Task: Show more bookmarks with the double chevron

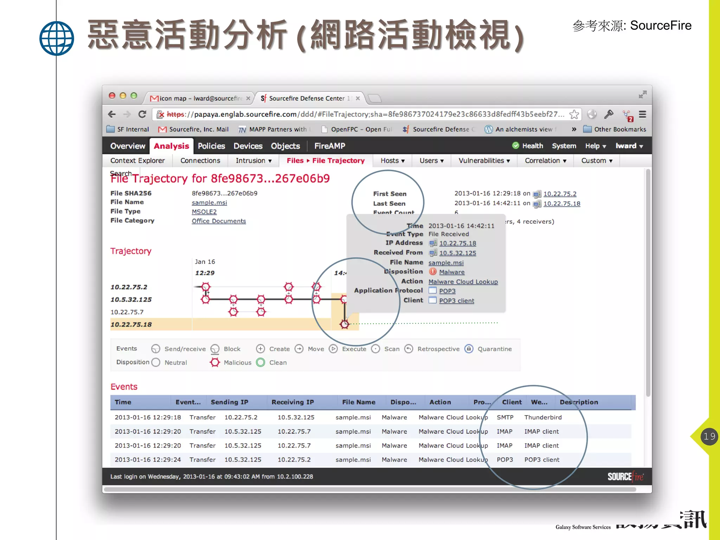Action: point(574,129)
